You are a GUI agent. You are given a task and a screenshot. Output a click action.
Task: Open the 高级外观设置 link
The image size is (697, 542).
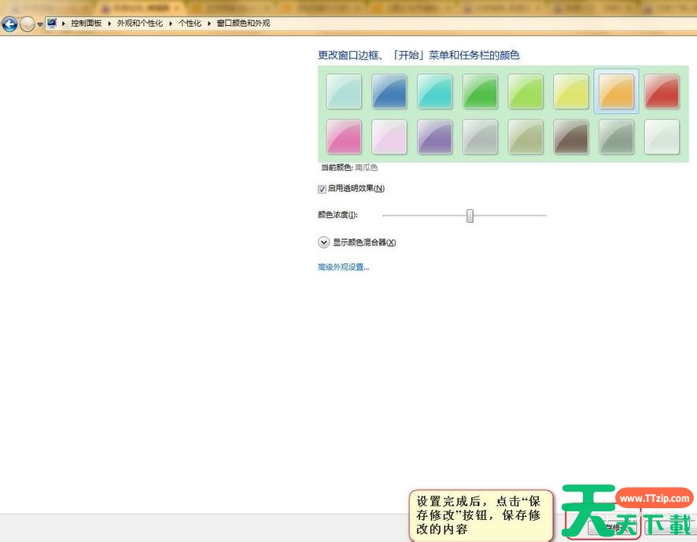343,267
